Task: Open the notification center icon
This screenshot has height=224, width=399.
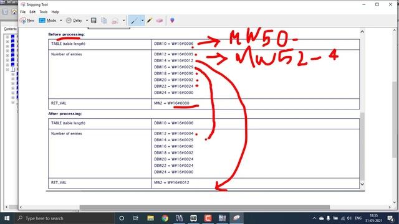Action: (391, 218)
